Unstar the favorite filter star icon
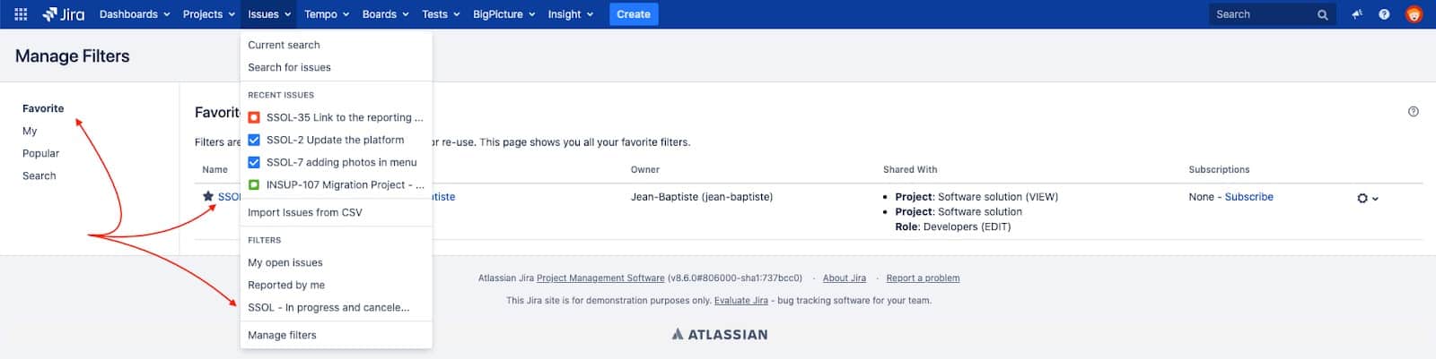 point(208,196)
